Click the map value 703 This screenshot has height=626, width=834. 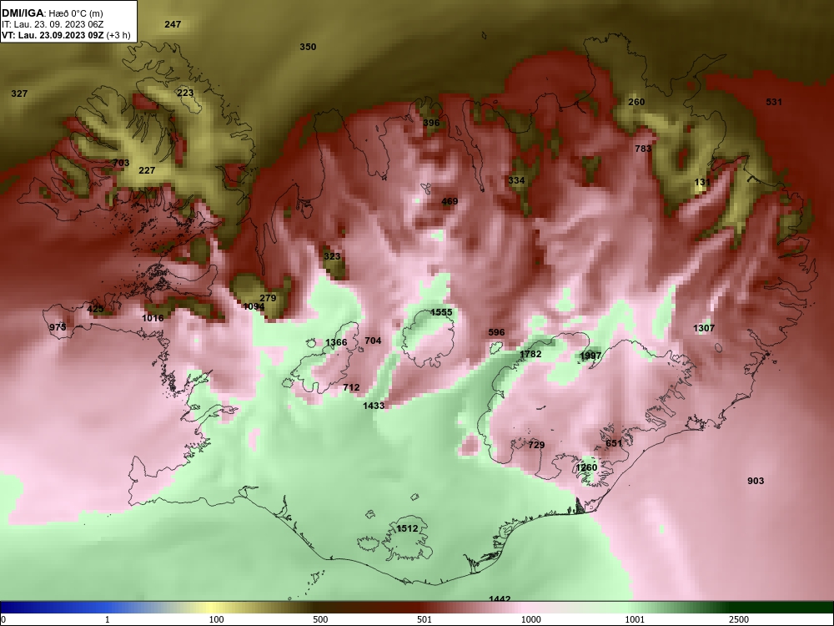pyautogui.click(x=121, y=163)
